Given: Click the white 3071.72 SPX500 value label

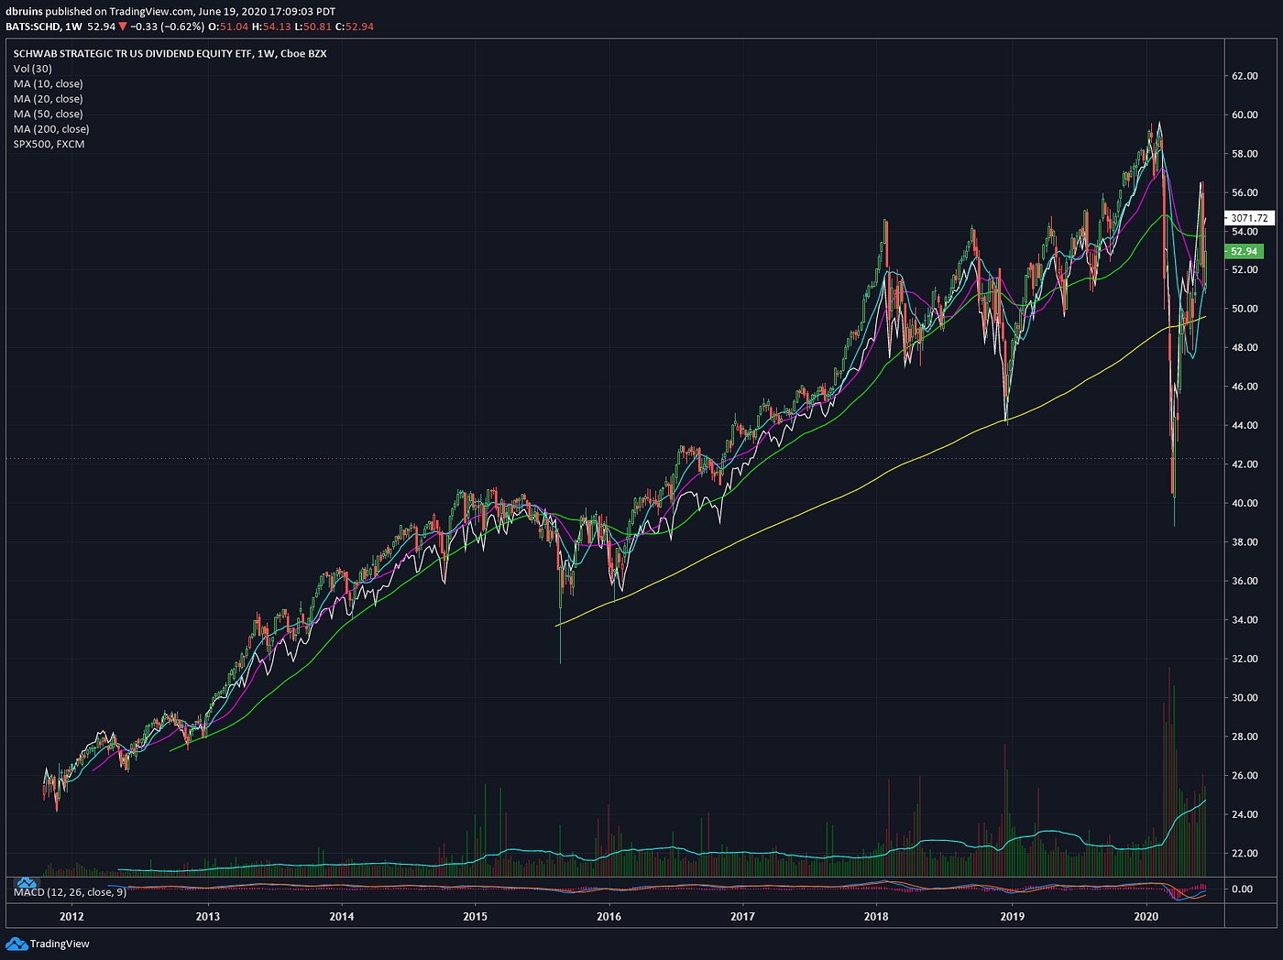Looking at the screenshot, I should [1249, 218].
